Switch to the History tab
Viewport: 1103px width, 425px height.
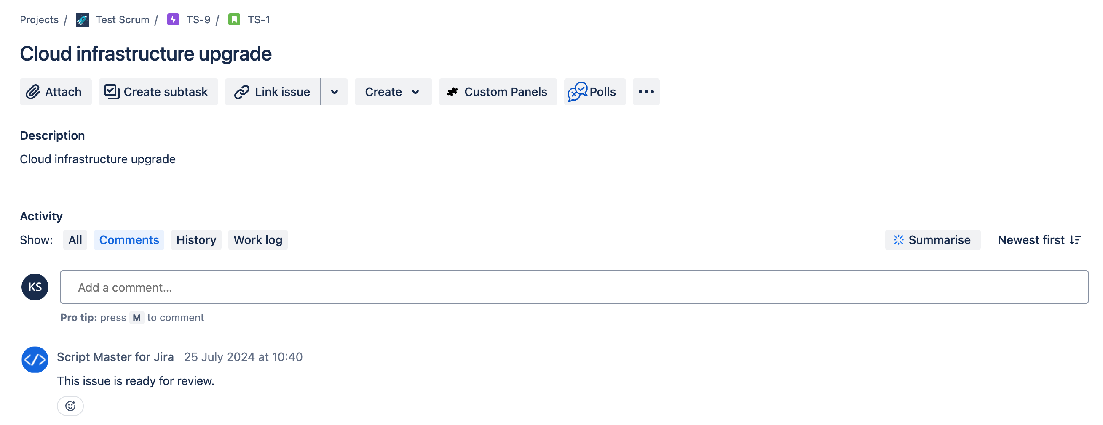point(196,240)
